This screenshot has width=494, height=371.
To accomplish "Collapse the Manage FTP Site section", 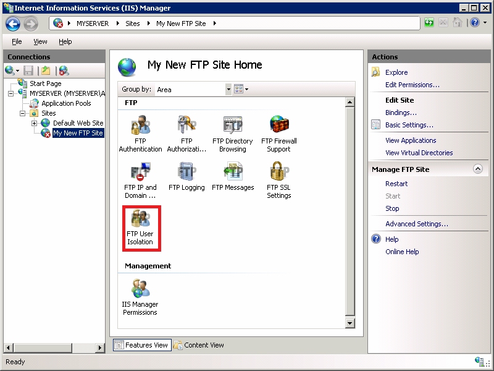I will pyautogui.click(x=477, y=169).
